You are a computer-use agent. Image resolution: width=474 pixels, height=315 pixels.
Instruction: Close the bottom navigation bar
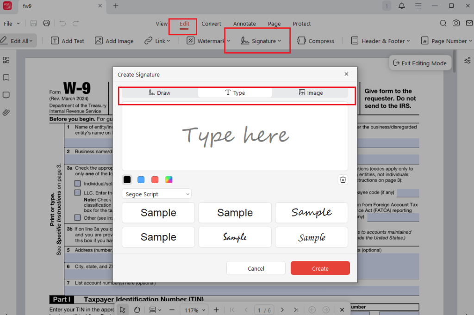342,310
